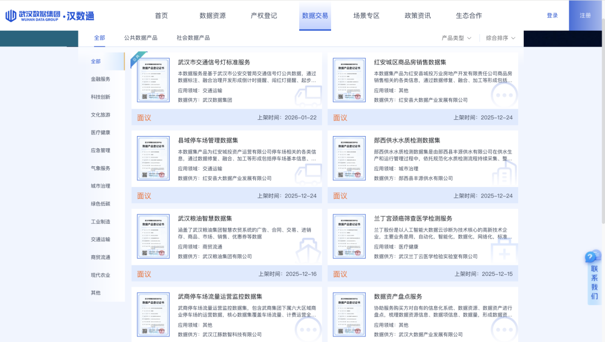Open the 政策资讯 navigation item
Viewport: 605px width, 342px height.
(x=417, y=16)
